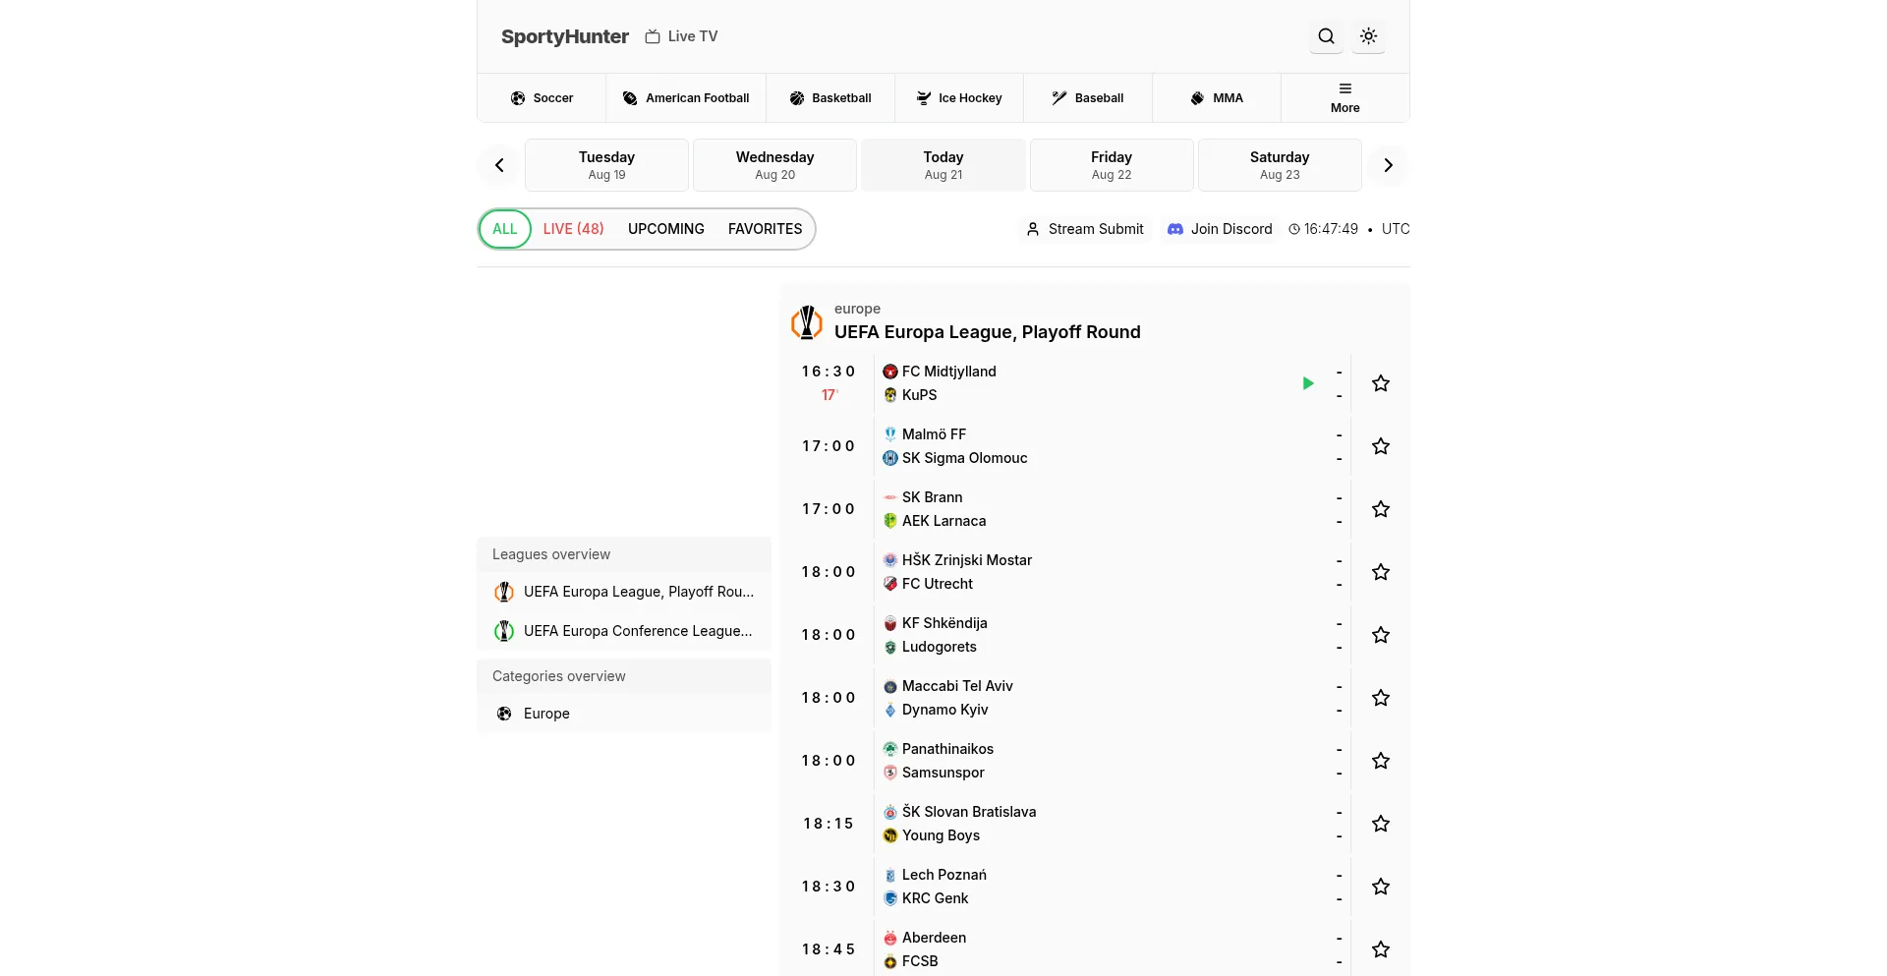This screenshot has width=1887, height=976.
Task: Favorite the Malmö FF vs Sigma Olomouc match
Action: point(1381,446)
